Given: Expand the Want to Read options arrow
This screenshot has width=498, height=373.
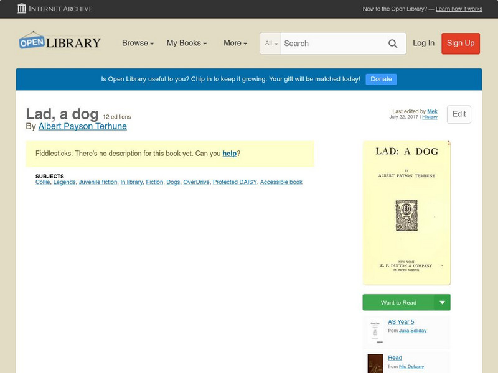Looking at the screenshot, I should point(443,302).
